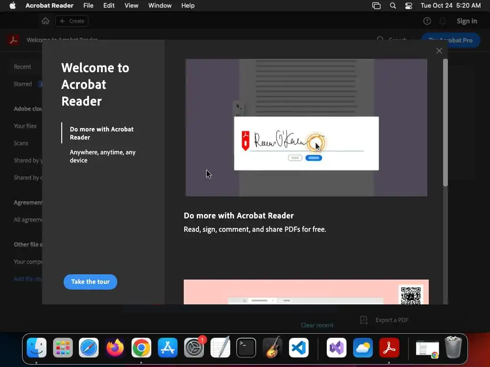Open the Acrobat Reader app menu
The width and height of the screenshot is (490, 367).
(x=49, y=5)
